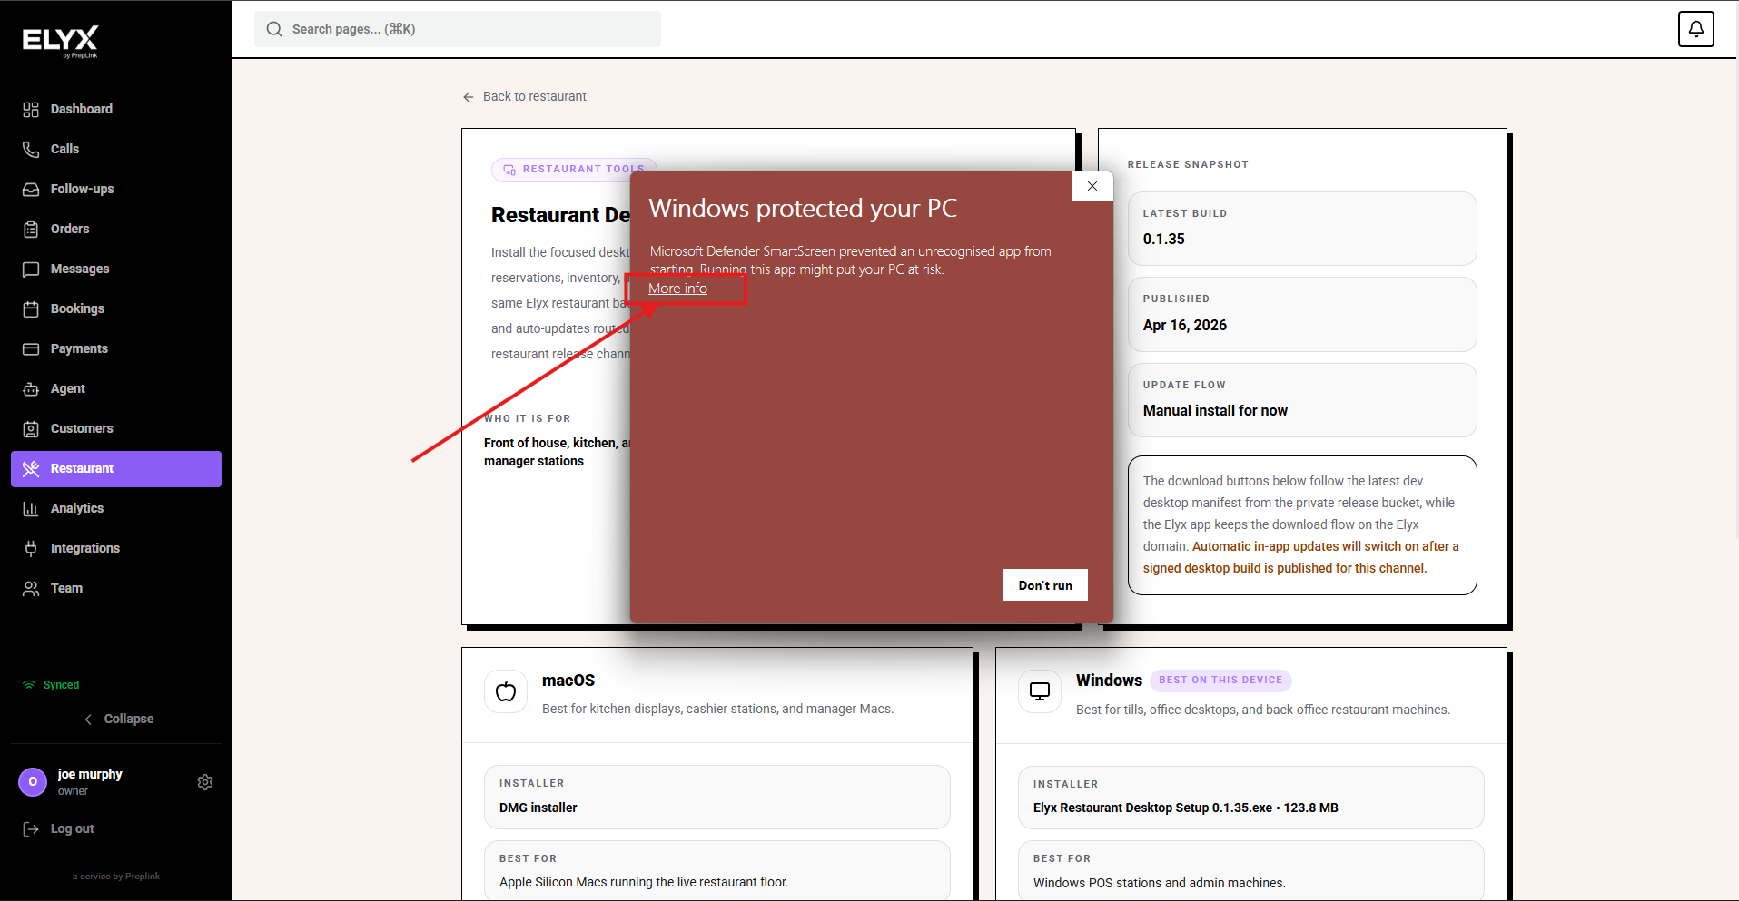Open the Follow-ups page
The image size is (1739, 901).
point(116,189)
